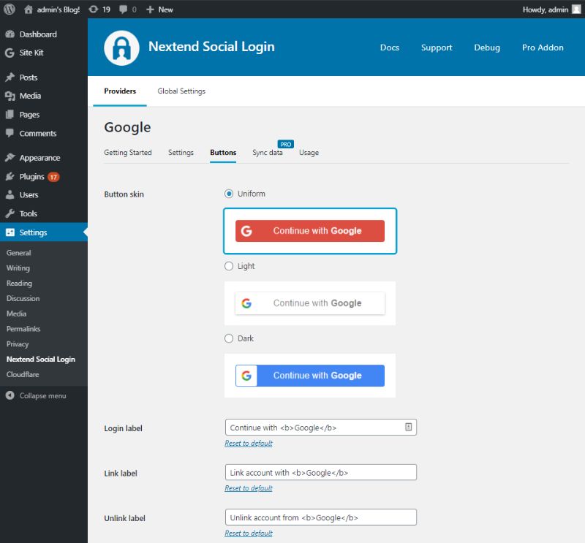This screenshot has height=543, width=585.
Task: Click the admin avatar icon
Action: (576, 10)
